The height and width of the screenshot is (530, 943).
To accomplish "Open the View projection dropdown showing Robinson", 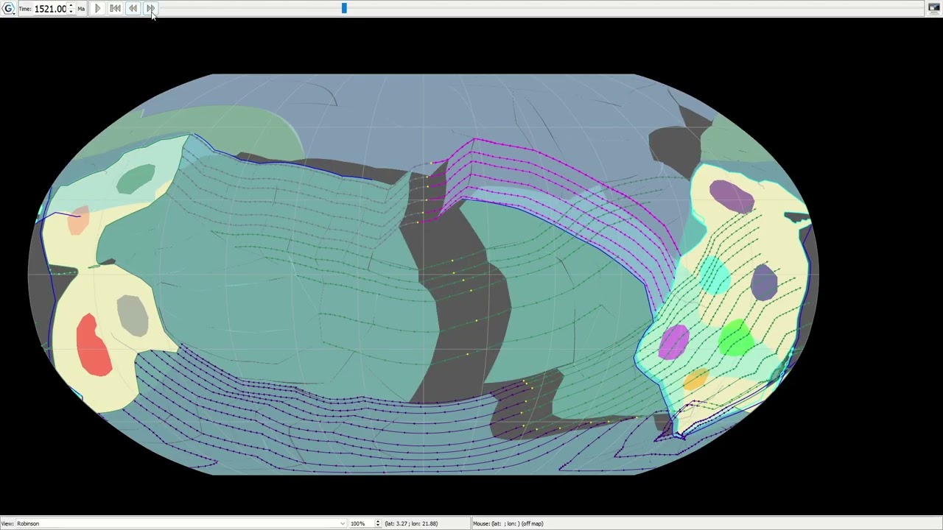I will (180, 523).
